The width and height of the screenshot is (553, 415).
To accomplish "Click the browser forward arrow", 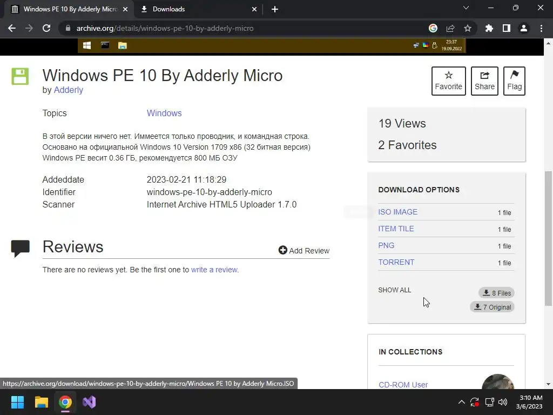I will pyautogui.click(x=29, y=28).
